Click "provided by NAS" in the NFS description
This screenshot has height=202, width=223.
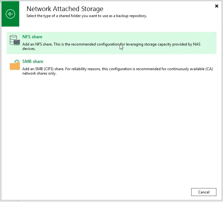[183, 44]
